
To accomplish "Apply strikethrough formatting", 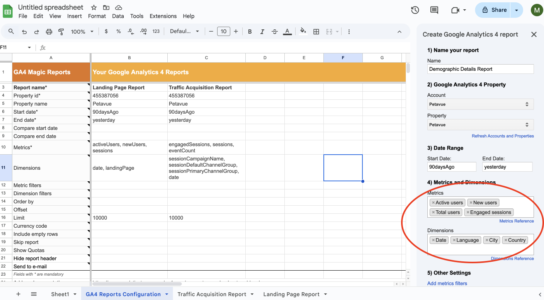I will (274, 32).
